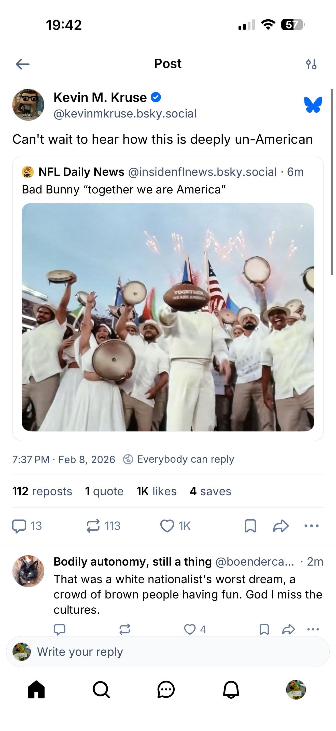Image resolution: width=336 pixels, height=731 pixels.
Task: Open the Everybody can reply settings
Action: click(x=179, y=459)
